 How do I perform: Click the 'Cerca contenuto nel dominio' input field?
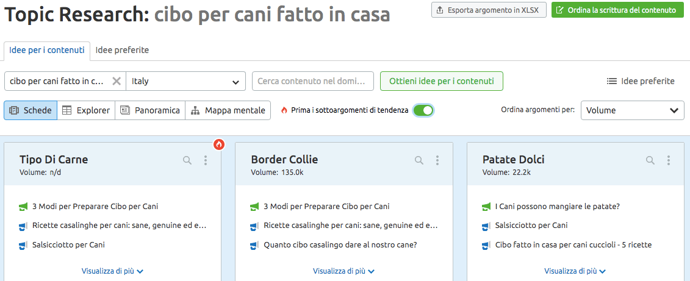[313, 81]
